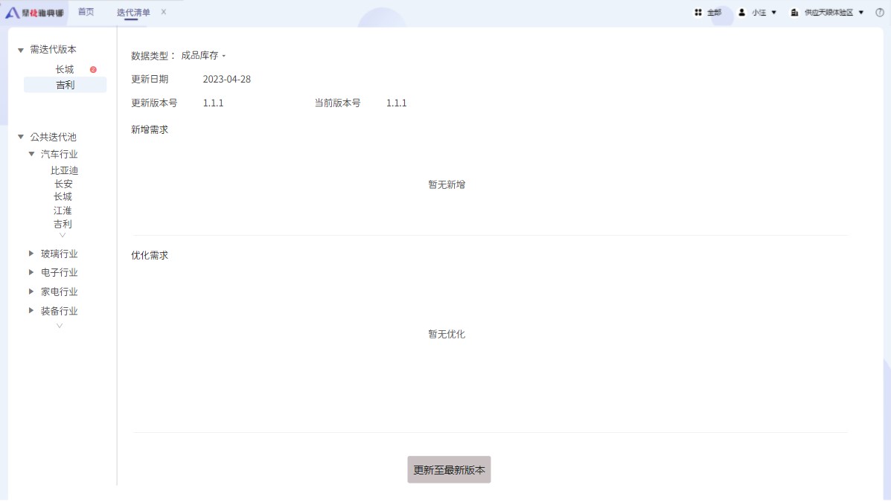Open the 数据类型 成品库存 dropdown

[203, 56]
